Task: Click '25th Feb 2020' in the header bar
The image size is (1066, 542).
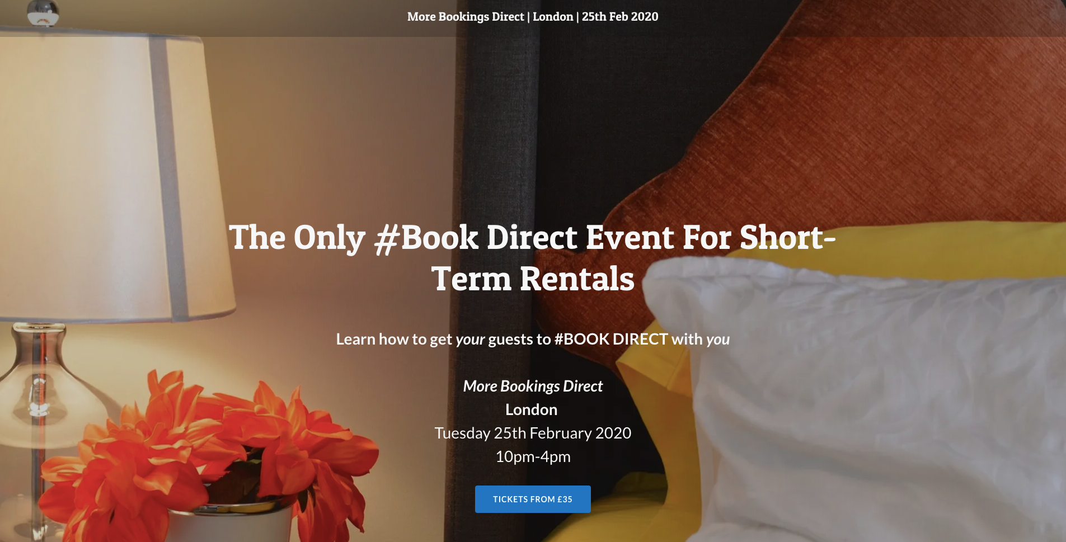Action: (620, 17)
